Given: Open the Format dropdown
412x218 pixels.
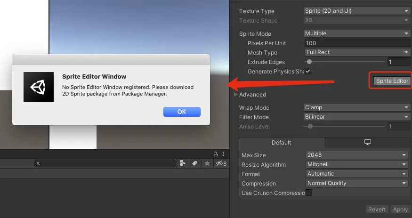Looking at the screenshot, I should pyautogui.click(x=357, y=174).
